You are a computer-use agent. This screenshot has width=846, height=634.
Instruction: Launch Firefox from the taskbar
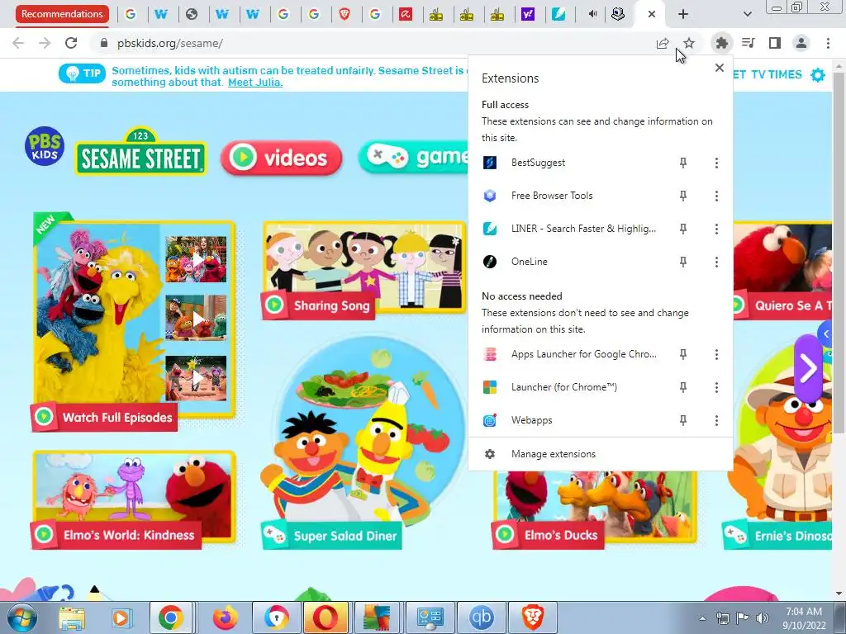click(225, 617)
